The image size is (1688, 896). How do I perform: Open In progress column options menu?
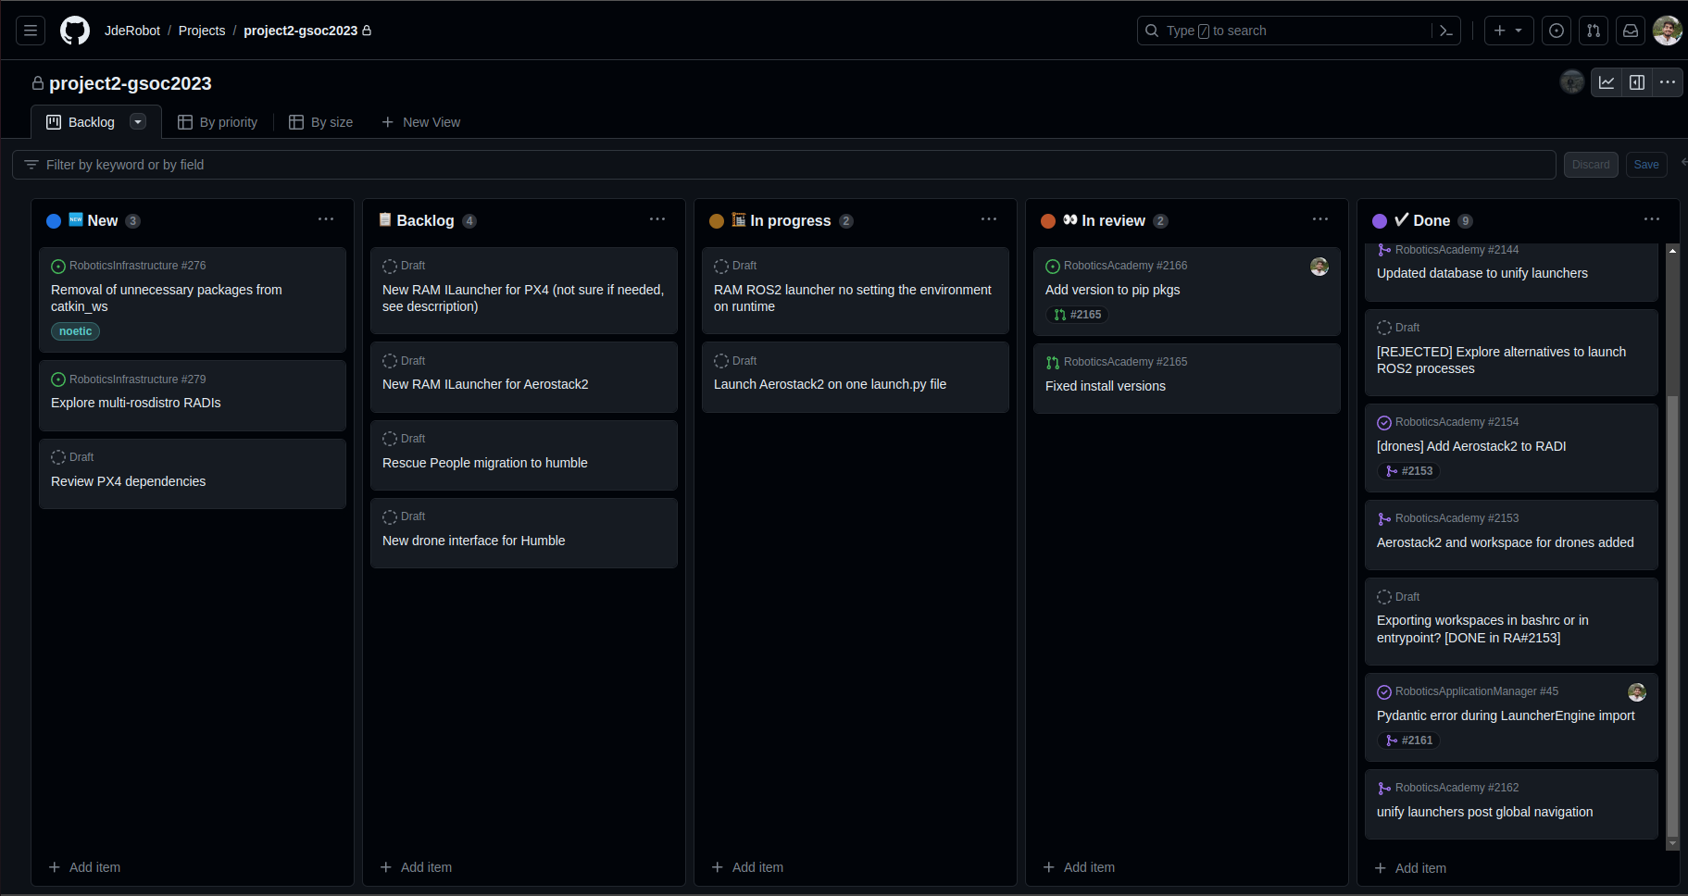click(x=989, y=219)
